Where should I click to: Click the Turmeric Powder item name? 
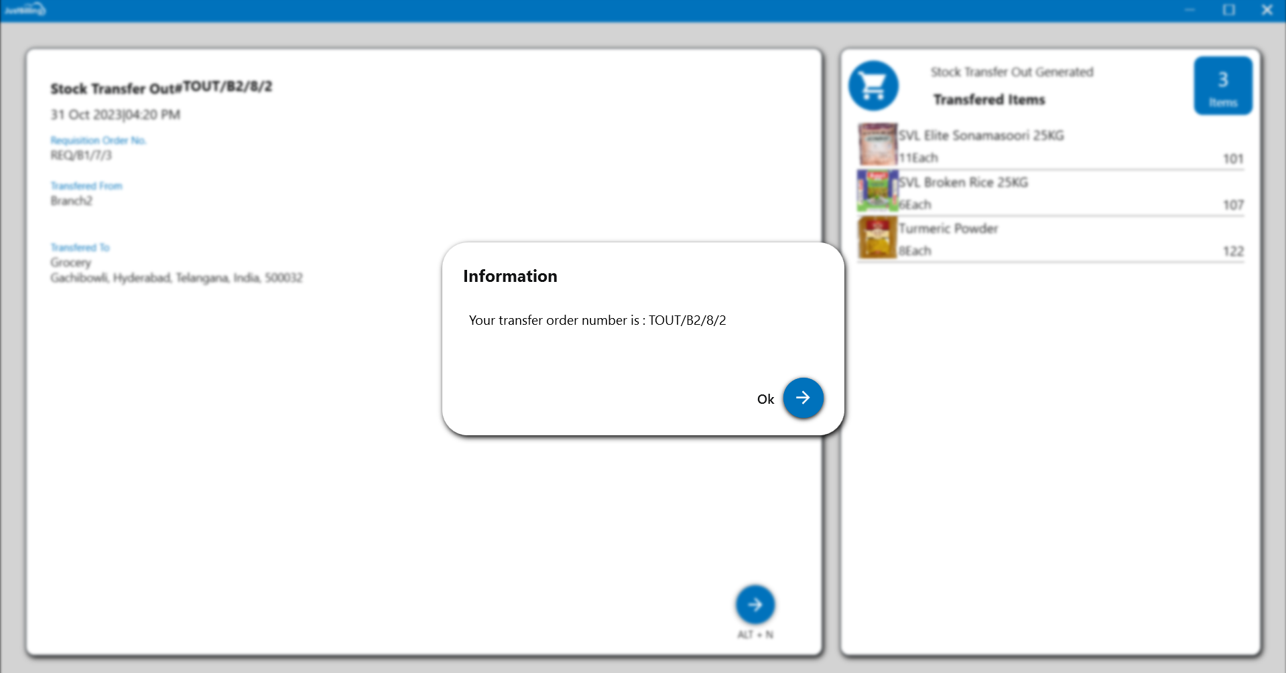(x=948, y=229)
